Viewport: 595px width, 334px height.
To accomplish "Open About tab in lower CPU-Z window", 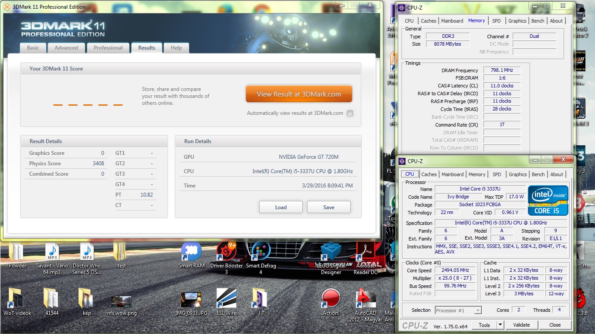I will tap(557, 174).
